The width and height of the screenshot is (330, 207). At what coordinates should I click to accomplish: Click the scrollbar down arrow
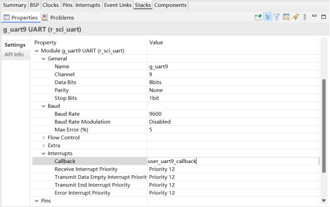pyautogui.click(x=324, y=201)
